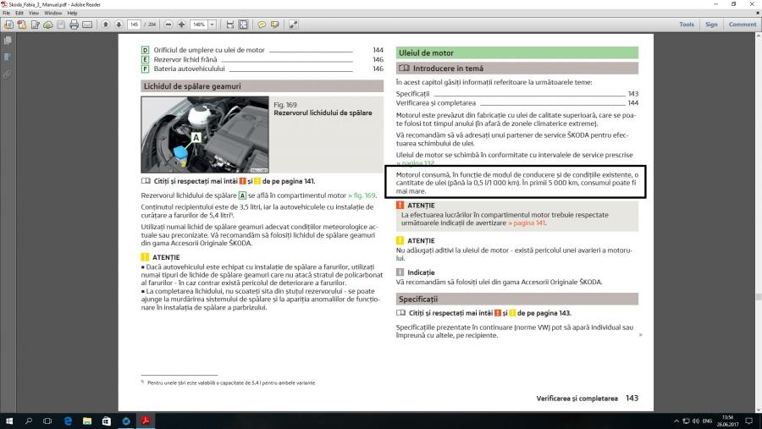Zoom out with the minus button
762x429 pixels.
click(x=168, y=25)
